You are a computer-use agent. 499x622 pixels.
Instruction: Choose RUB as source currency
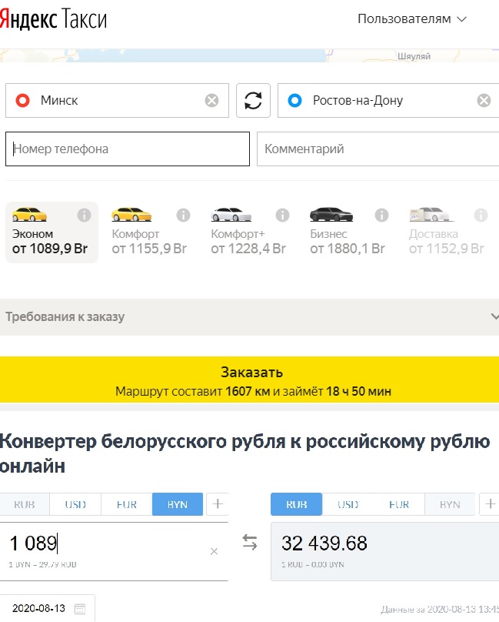[x=25, y=504]
